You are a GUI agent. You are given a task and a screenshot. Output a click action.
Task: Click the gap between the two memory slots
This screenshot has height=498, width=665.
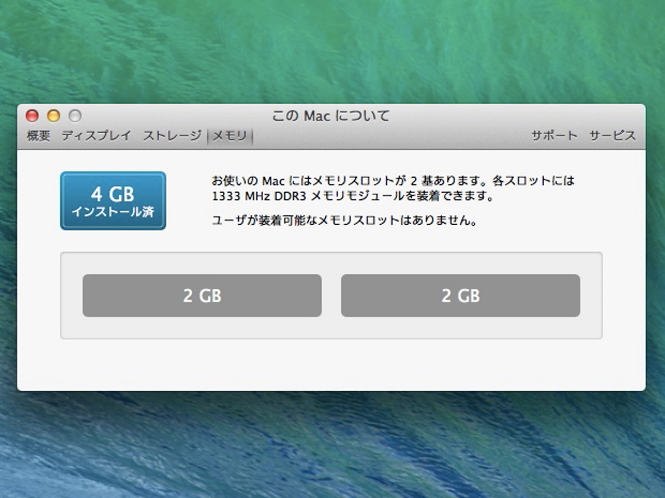click(x=331, y=295)
